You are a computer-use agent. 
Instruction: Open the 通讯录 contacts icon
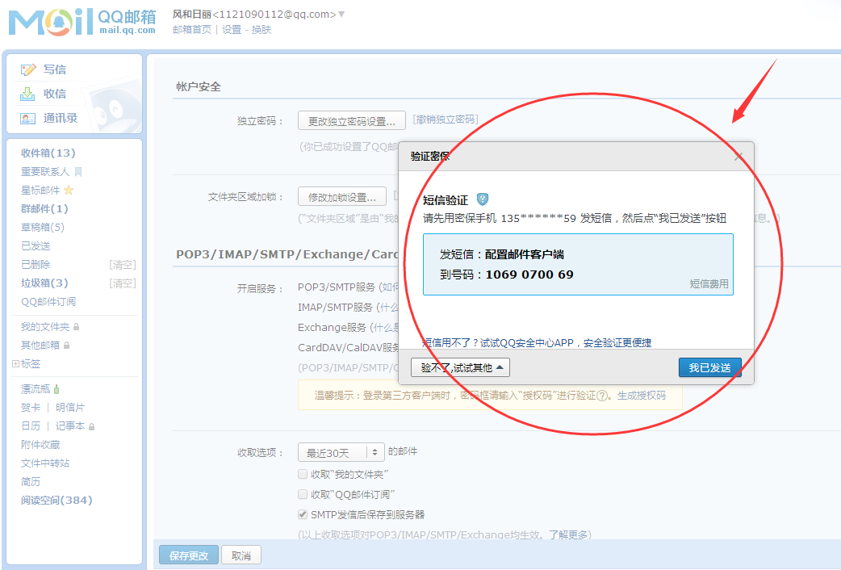(28, 119)
